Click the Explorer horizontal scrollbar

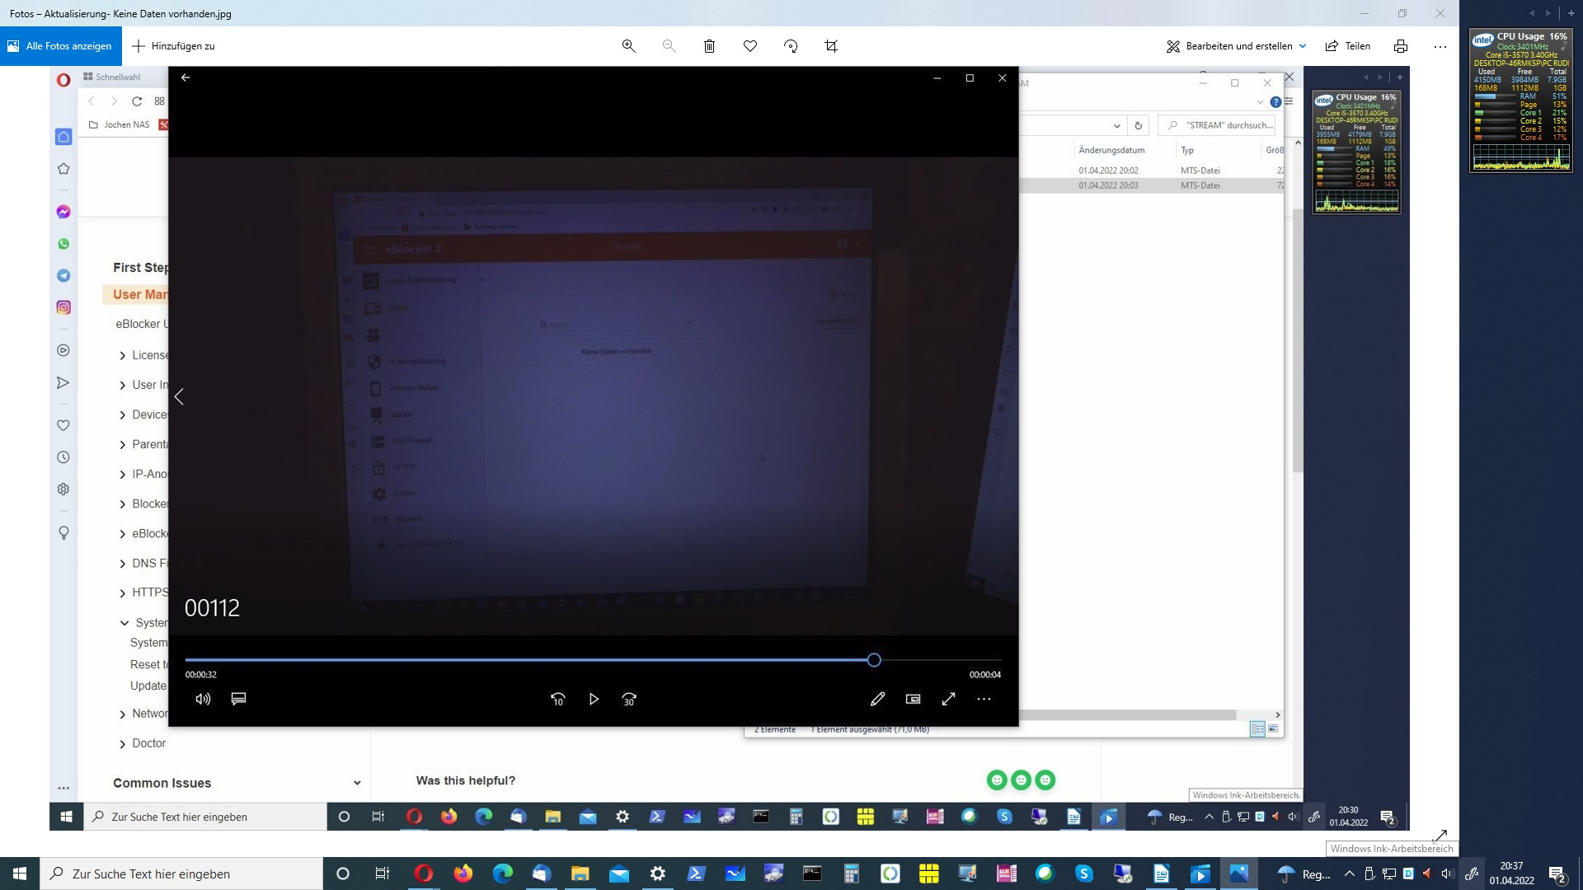[1127, 714]
